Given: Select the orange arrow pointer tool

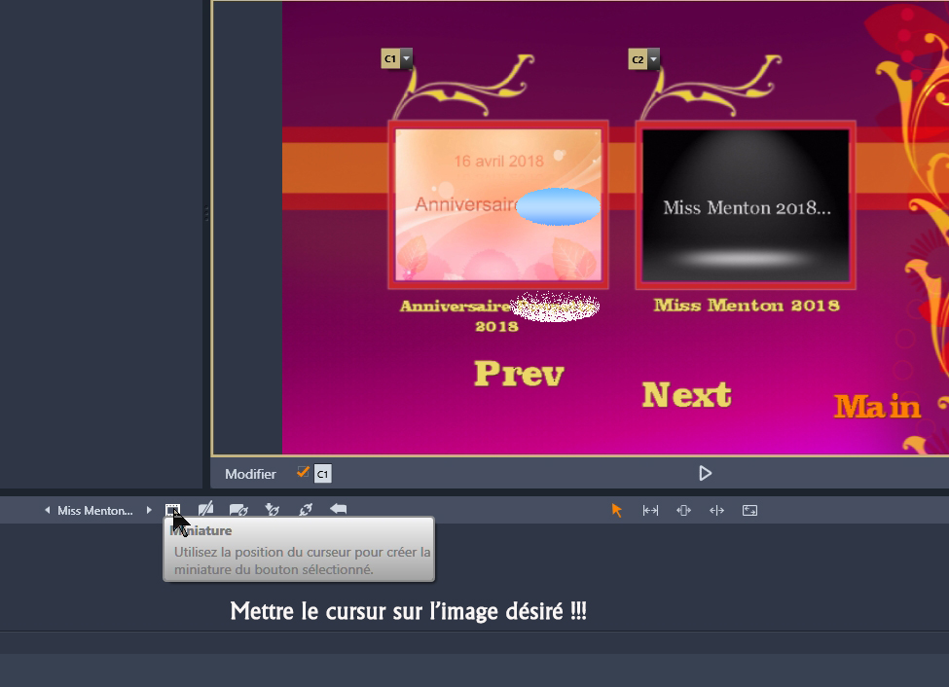Looking at the screenshot, I should pos(617,510).
